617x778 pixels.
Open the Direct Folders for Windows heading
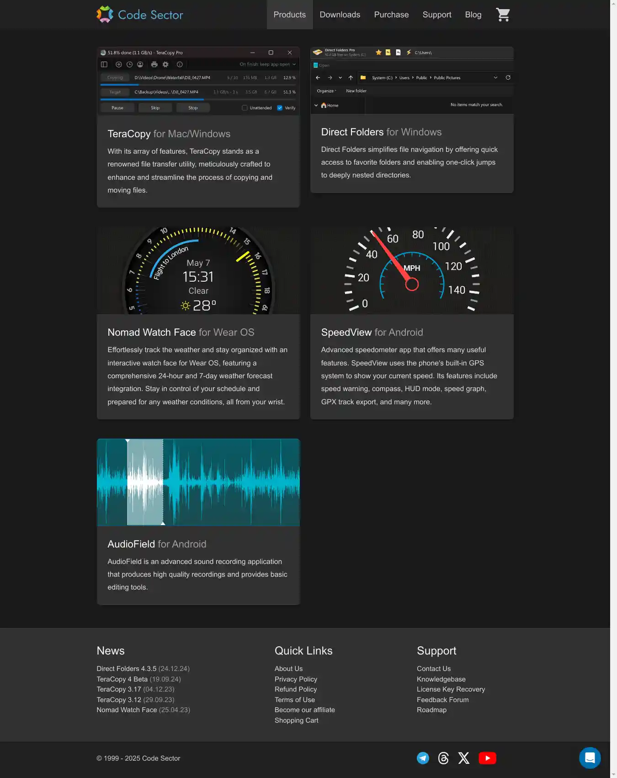381,132
